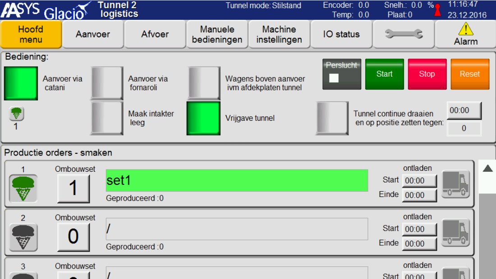Click the ontladen Start time field of order 1
496x279 pixels.
419,180
